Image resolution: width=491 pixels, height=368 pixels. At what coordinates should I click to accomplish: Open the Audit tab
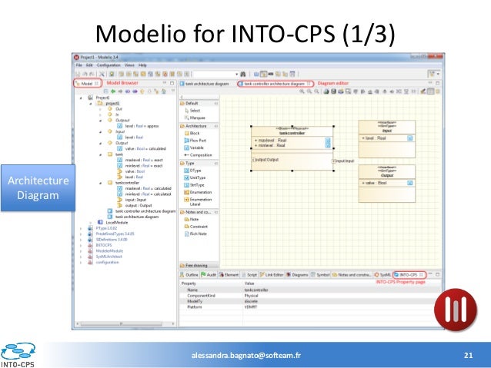209,275
